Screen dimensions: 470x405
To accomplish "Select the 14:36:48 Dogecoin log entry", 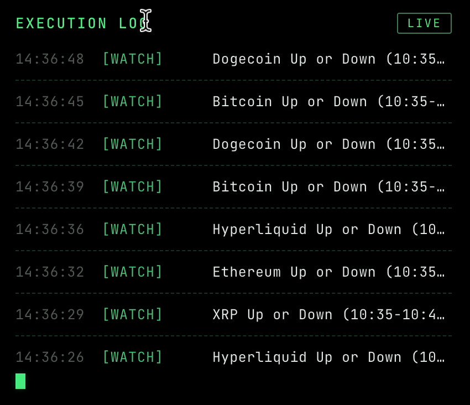I will (x=233, y=59).
